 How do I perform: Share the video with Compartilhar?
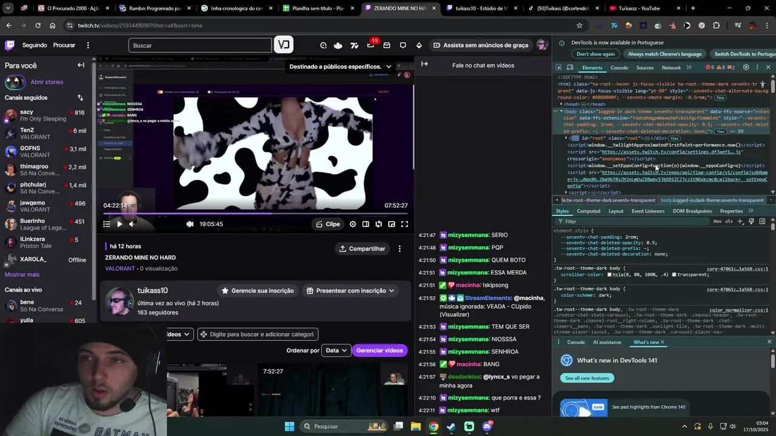[363, 249]
